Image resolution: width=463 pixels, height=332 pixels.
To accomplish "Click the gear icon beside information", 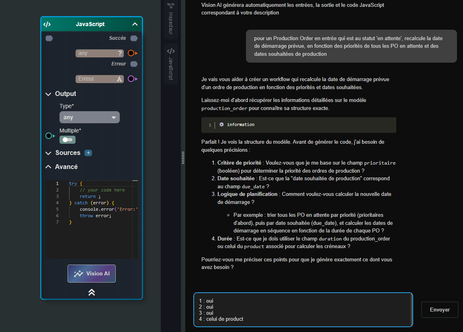I will 221,125.
